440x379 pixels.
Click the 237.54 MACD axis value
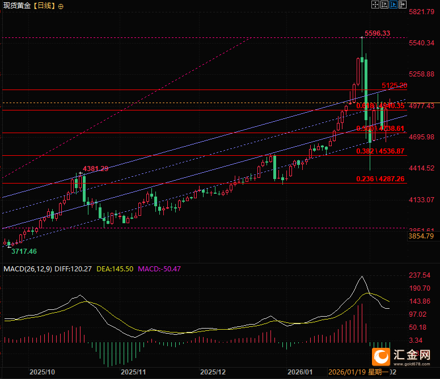coord(420,275)
